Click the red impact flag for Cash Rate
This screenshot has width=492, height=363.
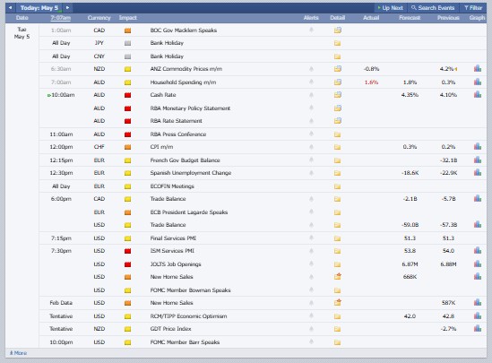coord(128,95)
